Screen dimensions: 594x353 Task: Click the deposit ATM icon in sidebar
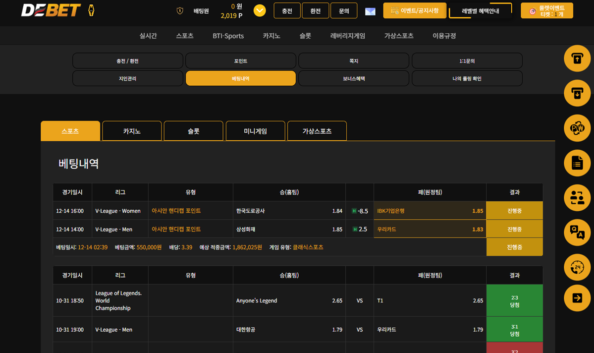coord(577,58)
